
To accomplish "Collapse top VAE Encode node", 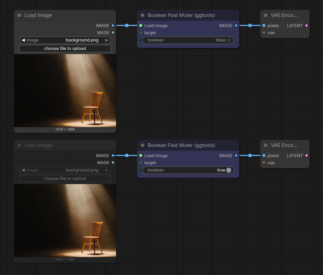I will [266, 15].
